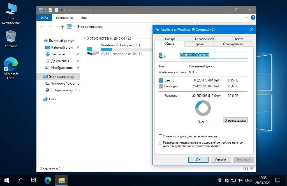Switch to the Общие tab
The width and height of the screenshot is (287, 186).
tap(169, 44)
